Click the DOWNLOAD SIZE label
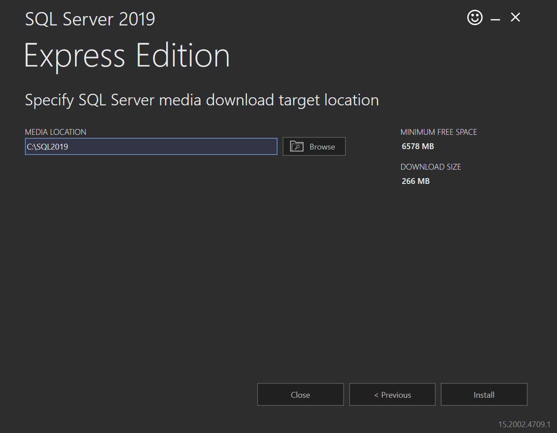Image resolution: width=557 pixels, height=433 pixels. pos(431,167)
